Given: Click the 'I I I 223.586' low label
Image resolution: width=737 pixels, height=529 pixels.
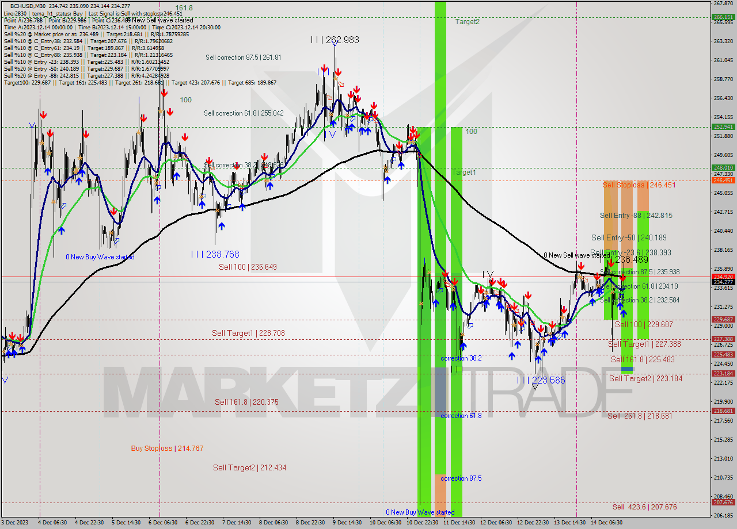Looking at the screenshot, I should point(541,381).
